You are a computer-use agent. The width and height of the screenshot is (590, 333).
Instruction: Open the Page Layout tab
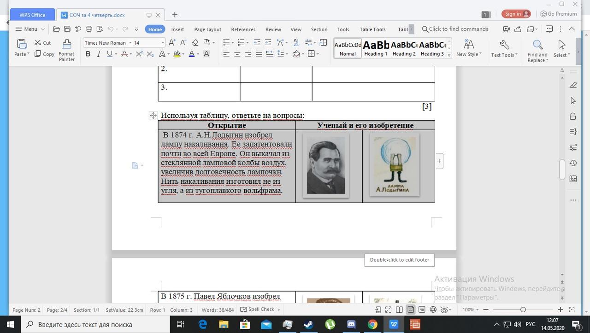207,29
